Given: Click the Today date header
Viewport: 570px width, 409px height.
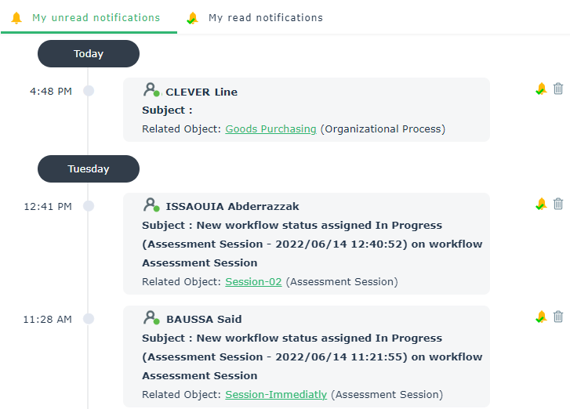Looking at the screenshot, I should click(x=89, y=54).
